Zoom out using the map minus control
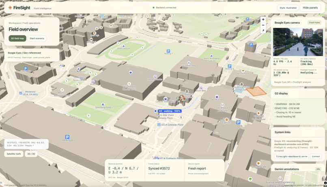The width and height of the screenshot is (327, 187). [263, 25]
